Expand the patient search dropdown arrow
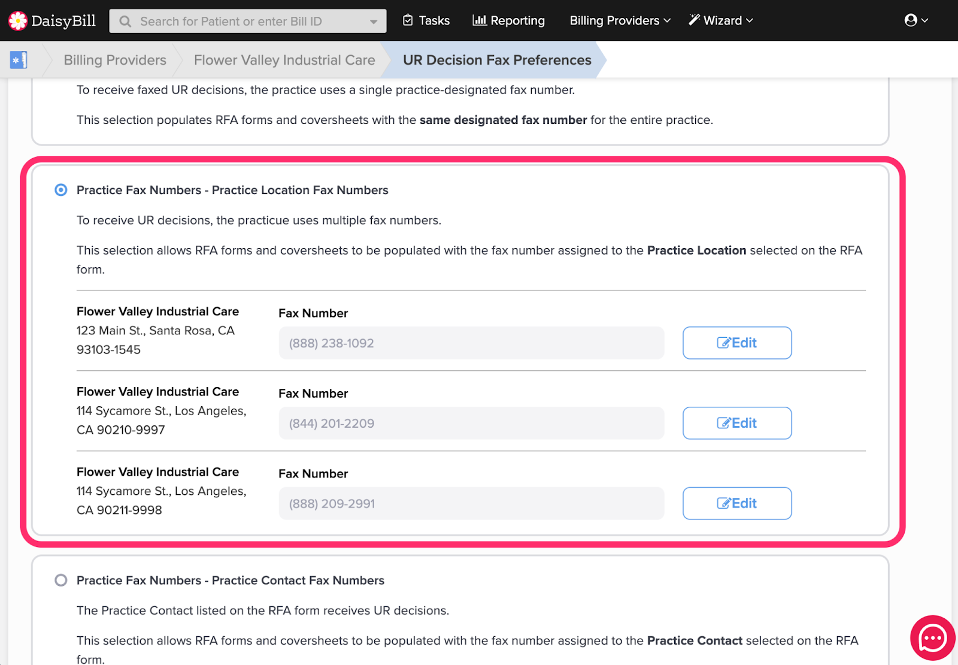 tap(374, 22)
